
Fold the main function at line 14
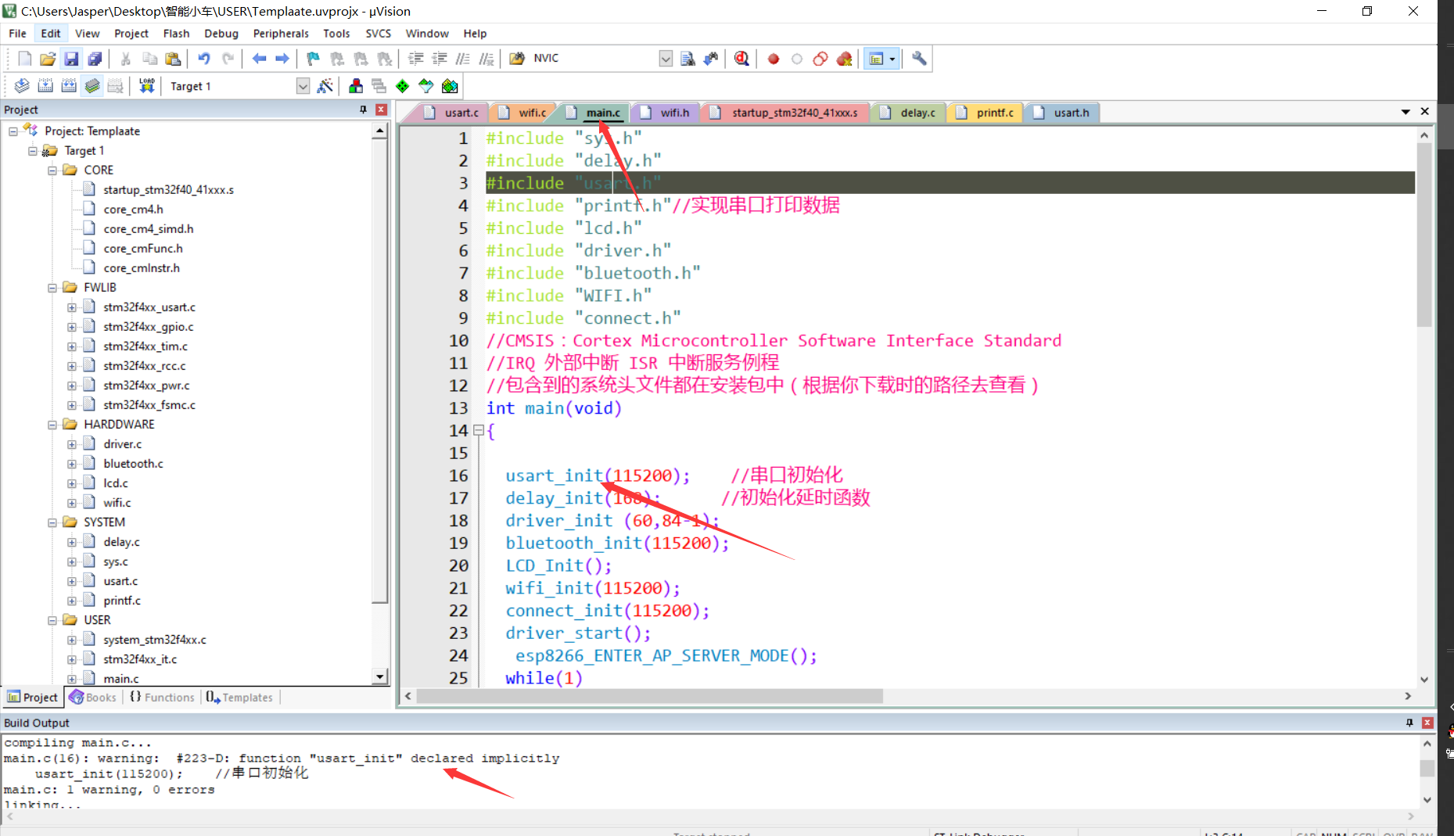pos(479,430)
